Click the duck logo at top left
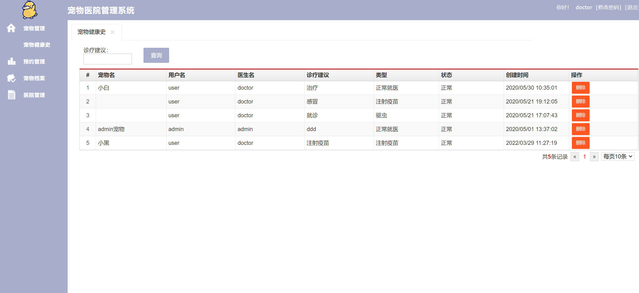The image size is (639, 293). click(x=29, y=11)
